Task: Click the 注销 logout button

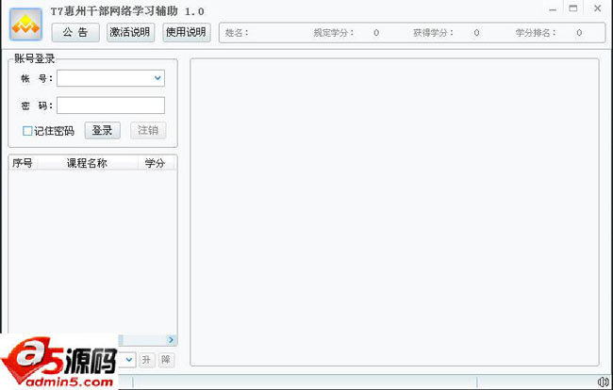Action: [148, 130]
